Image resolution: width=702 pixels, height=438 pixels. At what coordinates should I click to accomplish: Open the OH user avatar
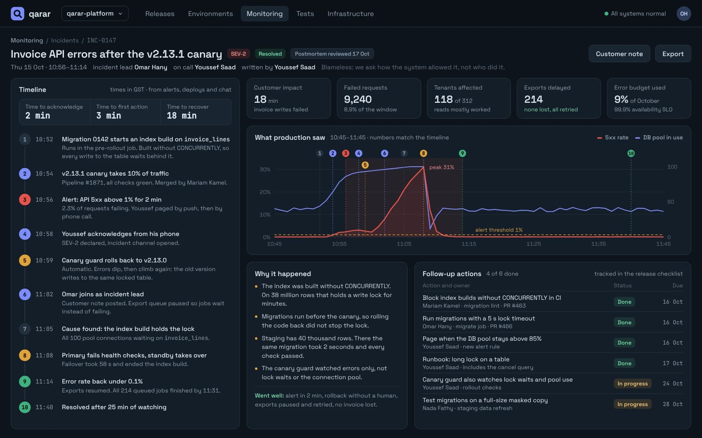[684, 14]
